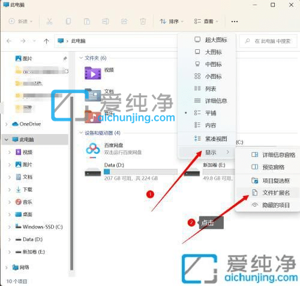Toggle 文件扩展名 file extensions
Viewport: 300px width, 286px height.
coord(268,193)
